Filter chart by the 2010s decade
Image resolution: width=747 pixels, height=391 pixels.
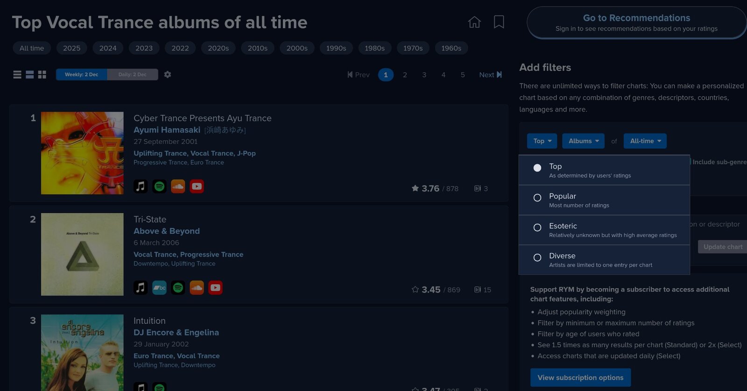[257, 48]
